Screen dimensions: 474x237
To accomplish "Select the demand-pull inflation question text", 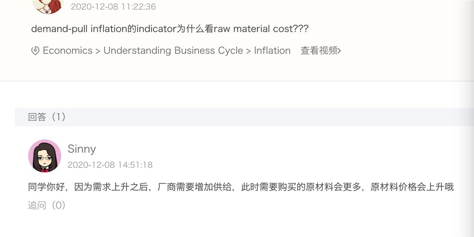I will point(170,29).
